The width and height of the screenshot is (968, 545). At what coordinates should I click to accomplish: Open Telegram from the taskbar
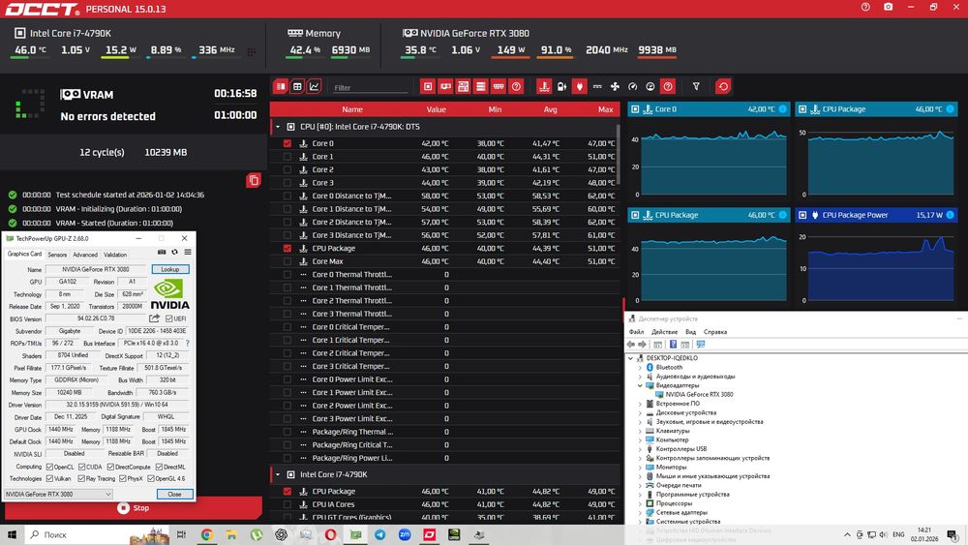pyautogui.click(x=379, y=534)
